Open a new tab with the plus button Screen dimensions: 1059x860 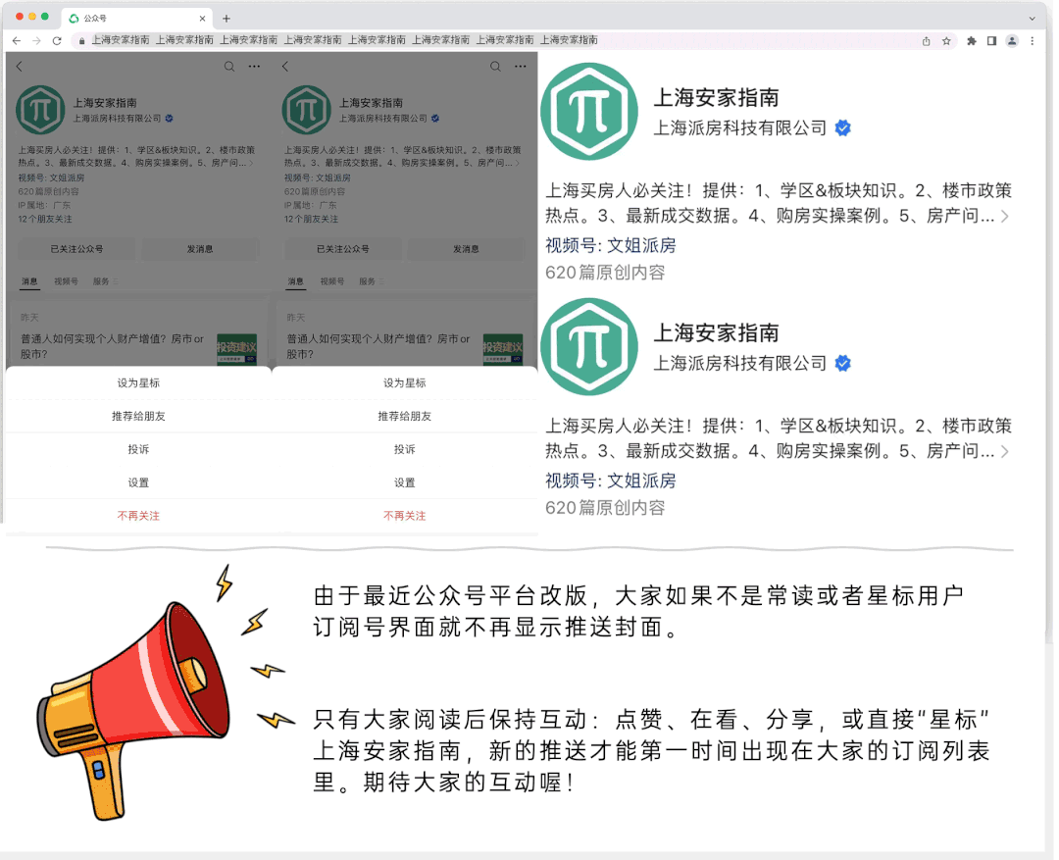pyautogui.click(x=227, y=19)
